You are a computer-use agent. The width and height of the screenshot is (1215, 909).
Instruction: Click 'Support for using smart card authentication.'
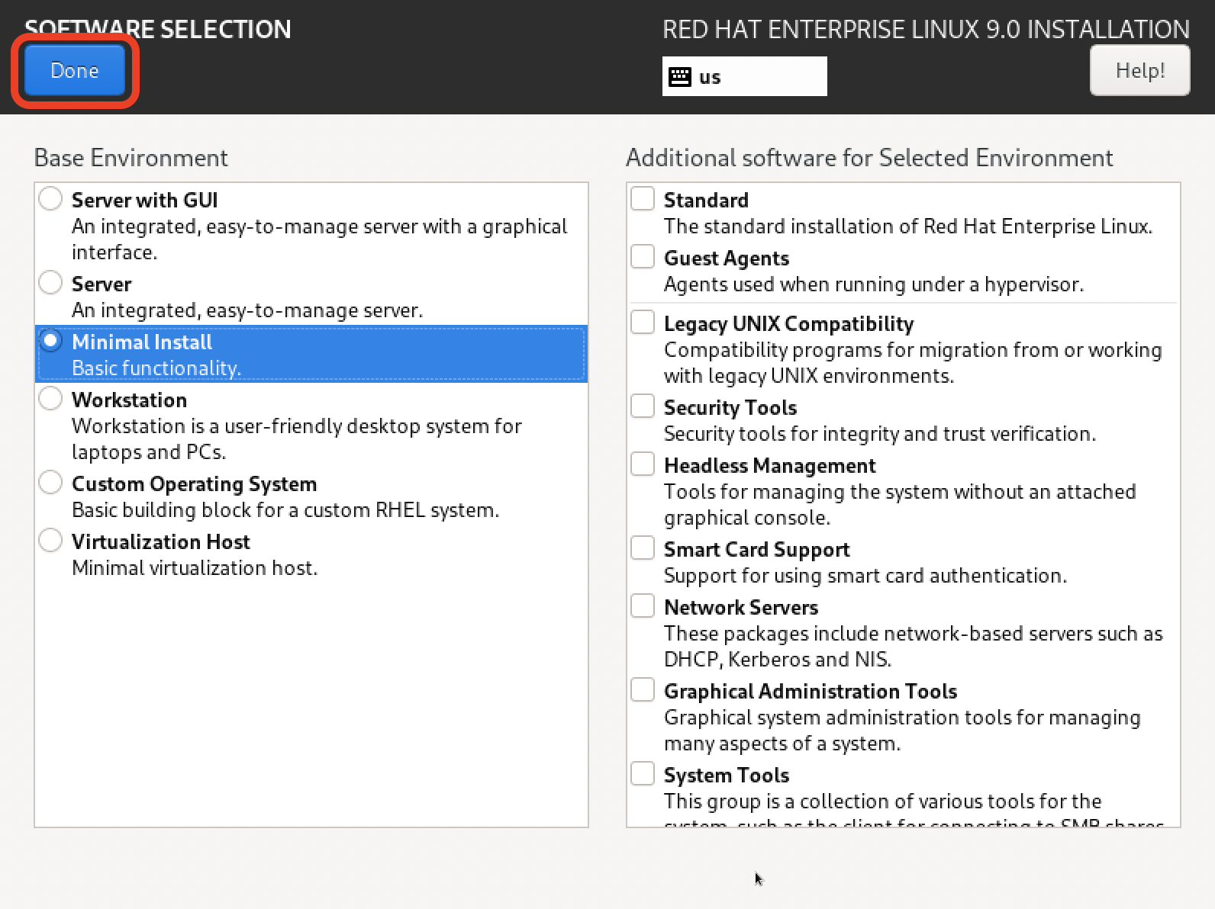pos(865,576)
